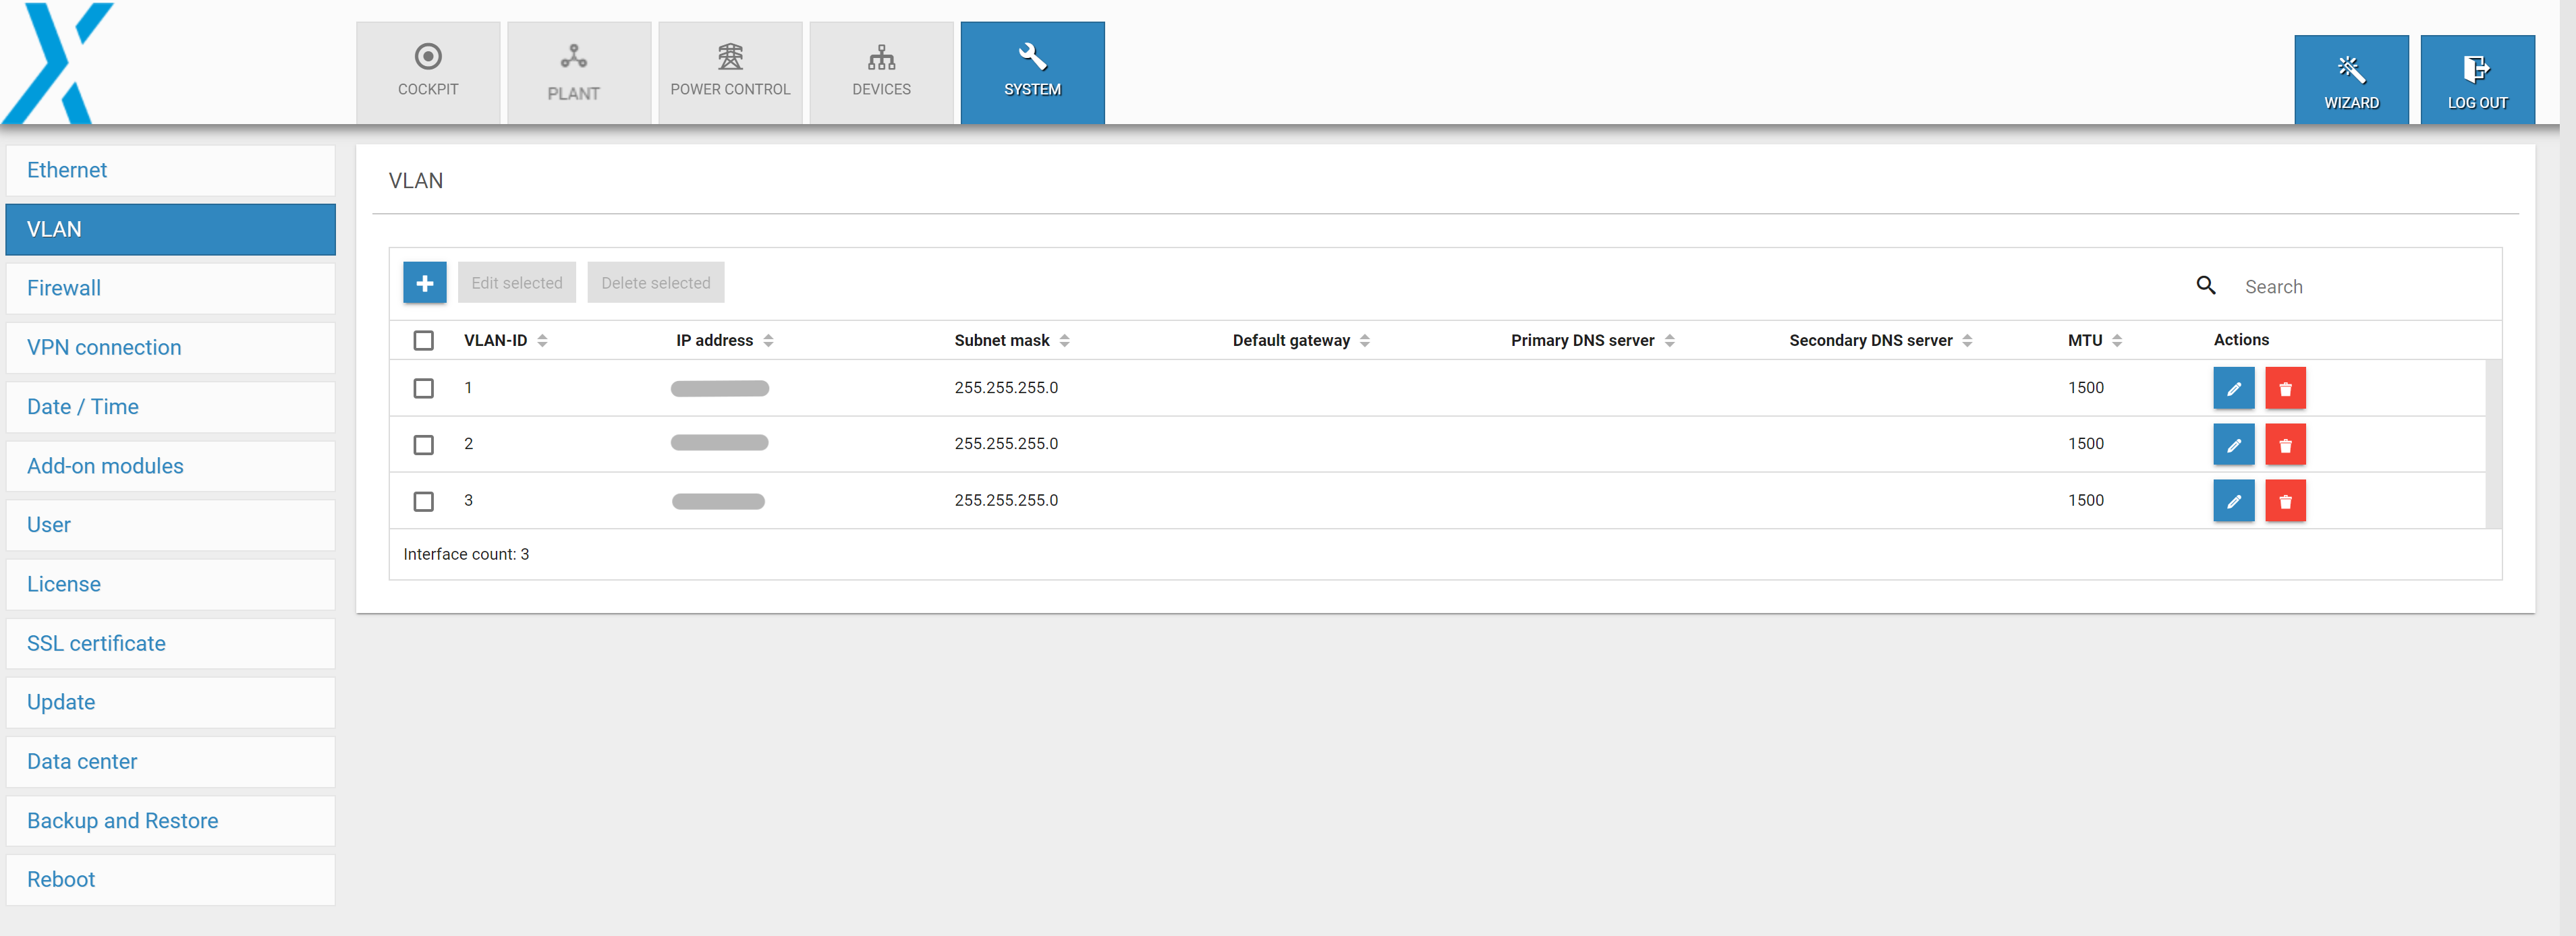
Task: Sort by Default gateway column
Action: pos(1301,341)
